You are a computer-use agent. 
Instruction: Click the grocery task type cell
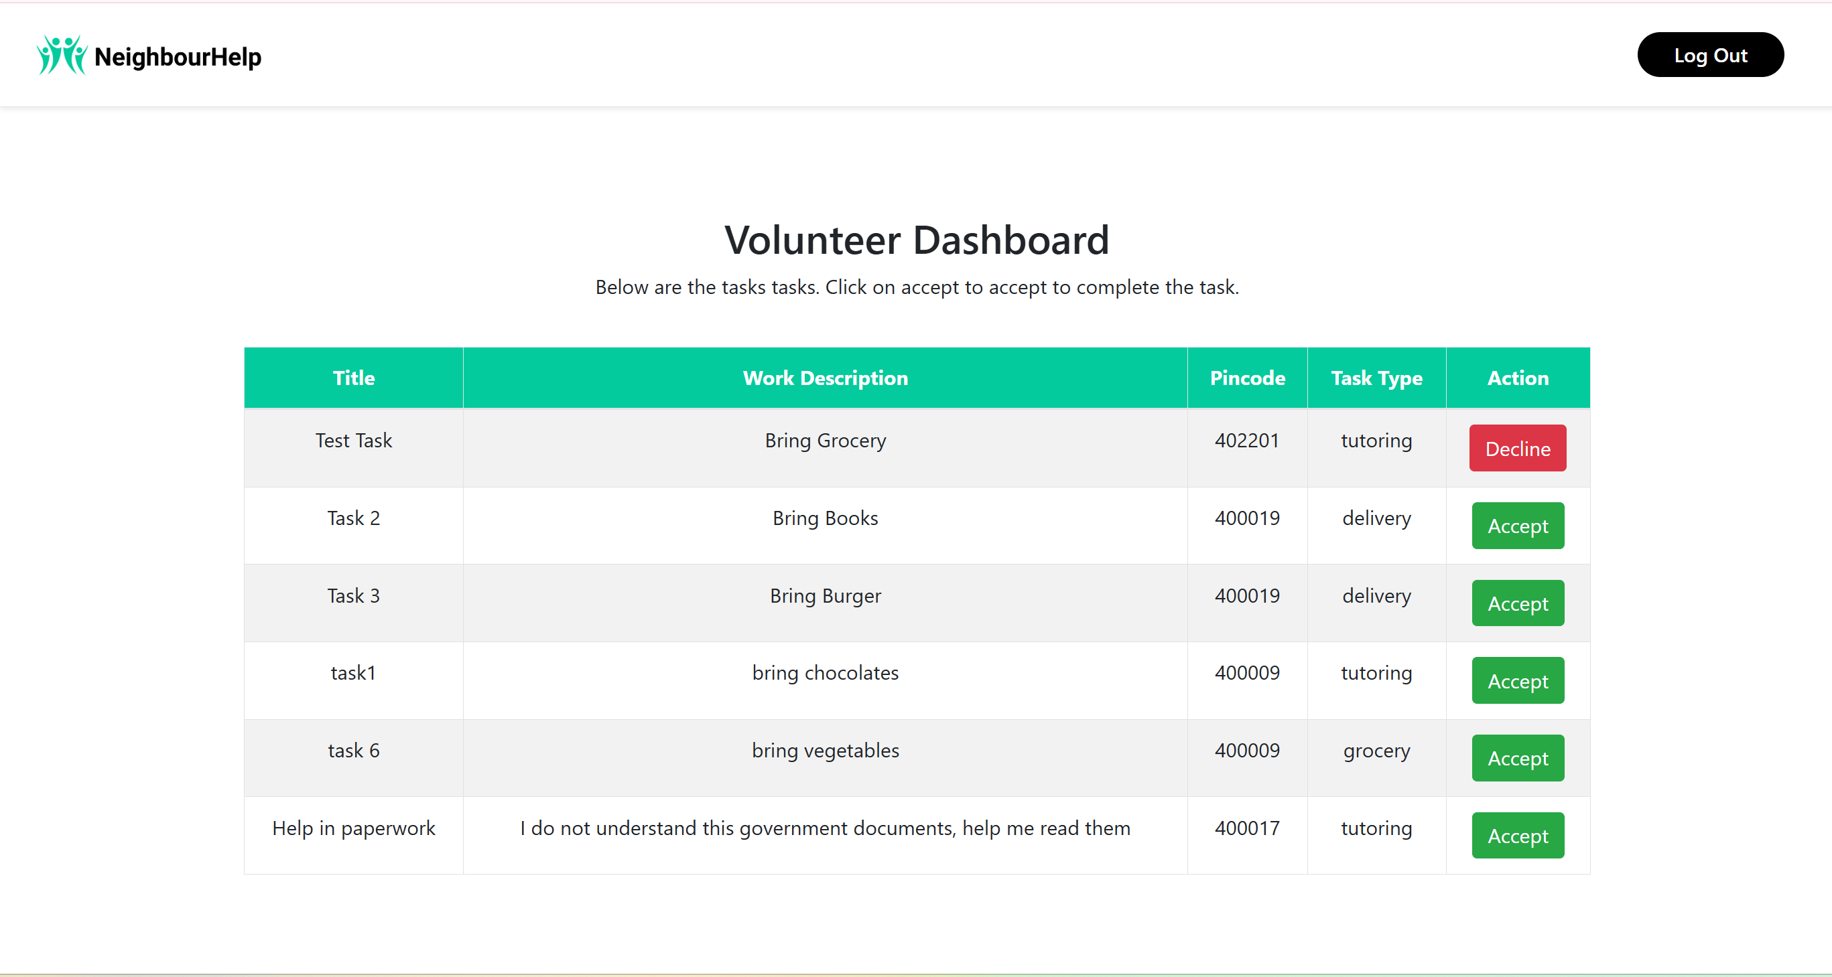point(1376,751)
